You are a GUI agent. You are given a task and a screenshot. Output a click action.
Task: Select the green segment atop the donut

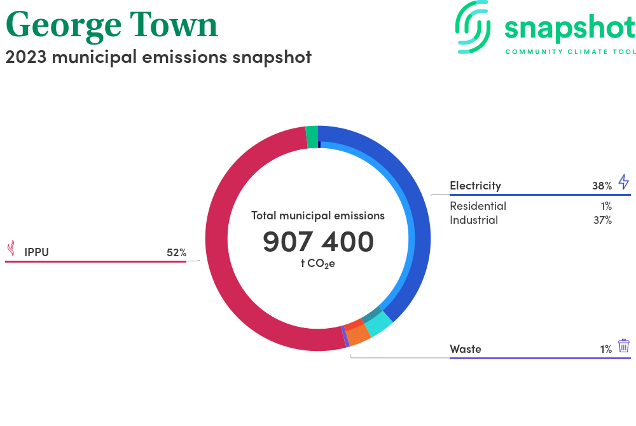tap(312, 137)
